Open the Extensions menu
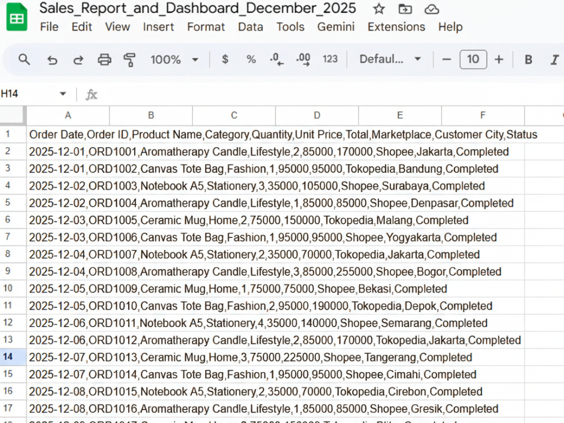564x423 pixels. click(x=396, y=27)
